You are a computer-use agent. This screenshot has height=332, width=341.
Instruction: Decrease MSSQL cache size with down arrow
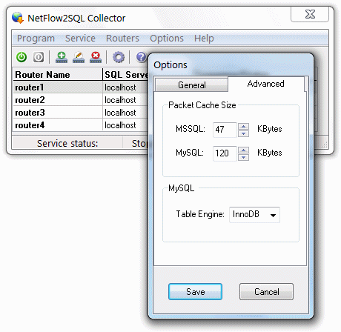tap(244, 133)
